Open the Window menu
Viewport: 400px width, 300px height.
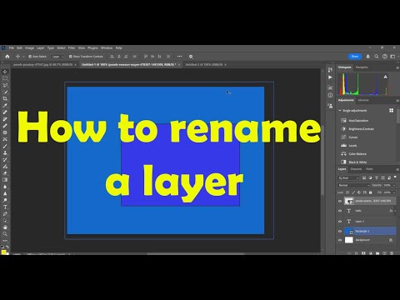click(107, 47)
